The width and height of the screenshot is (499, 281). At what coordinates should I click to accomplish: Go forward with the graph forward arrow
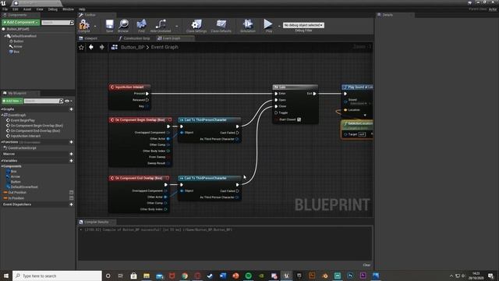102,47
